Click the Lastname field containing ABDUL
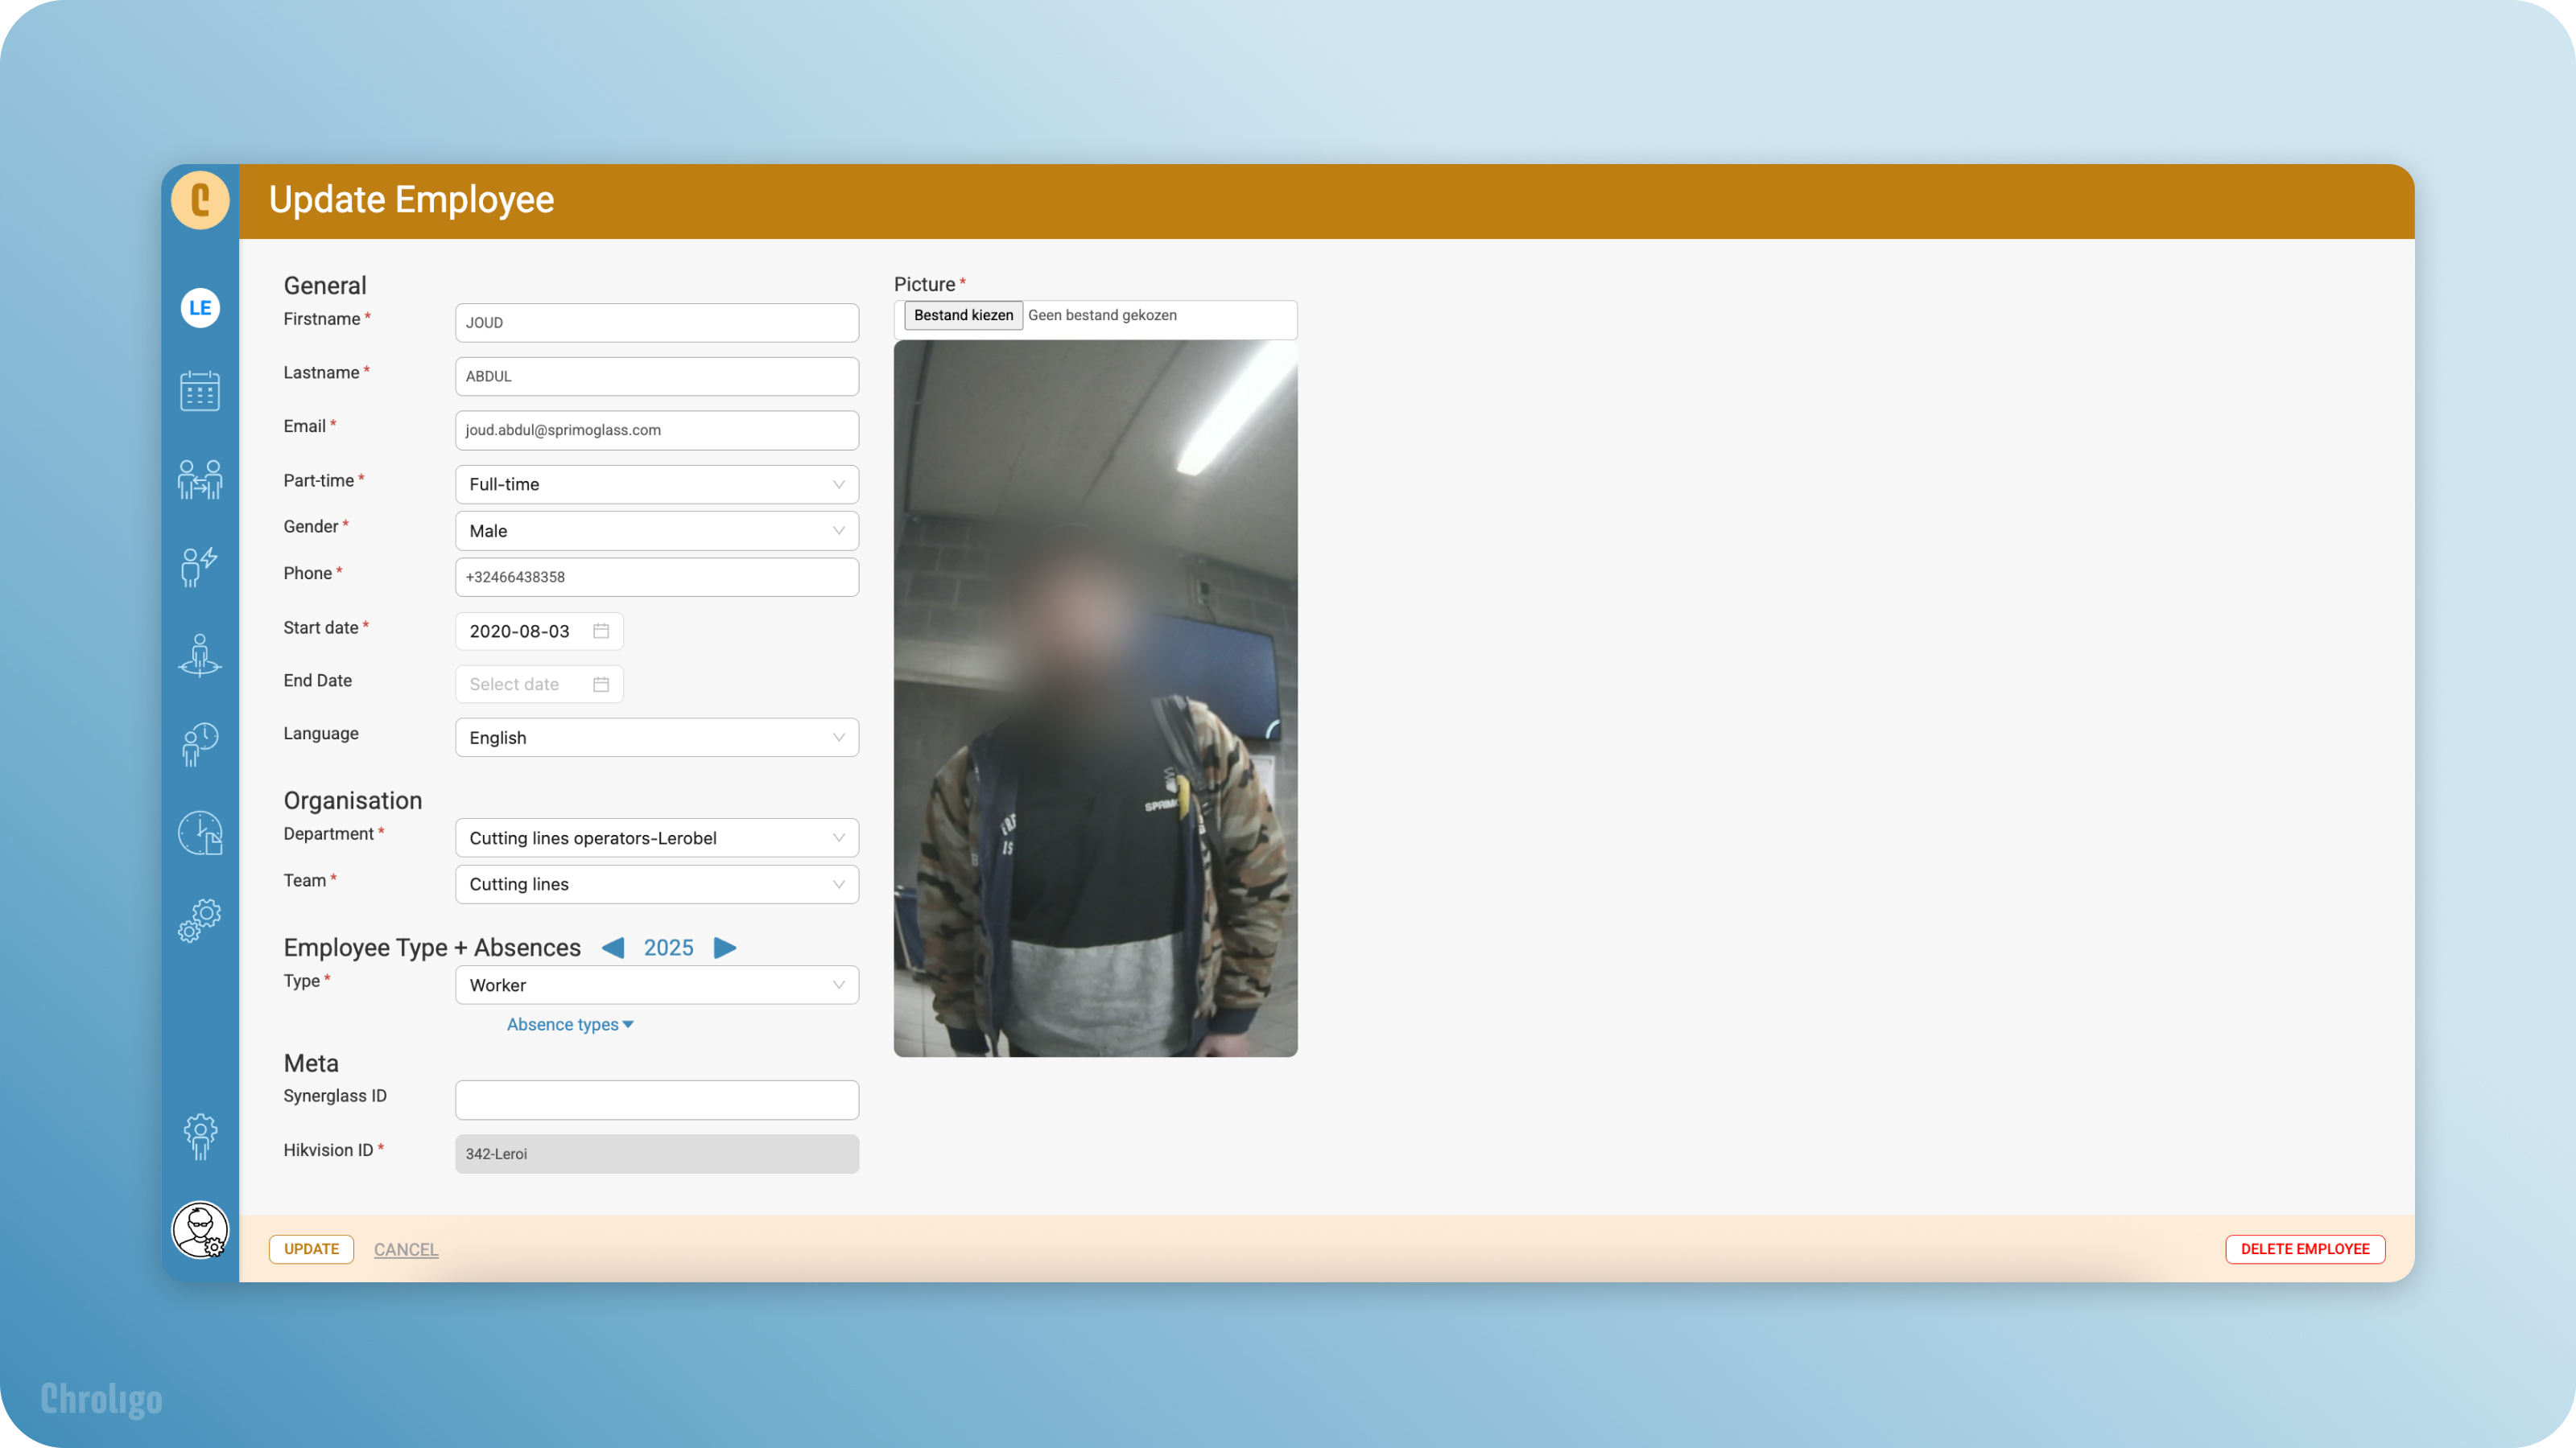The height and width of the screenshot is (1448, 2576). tap(657, 376)
